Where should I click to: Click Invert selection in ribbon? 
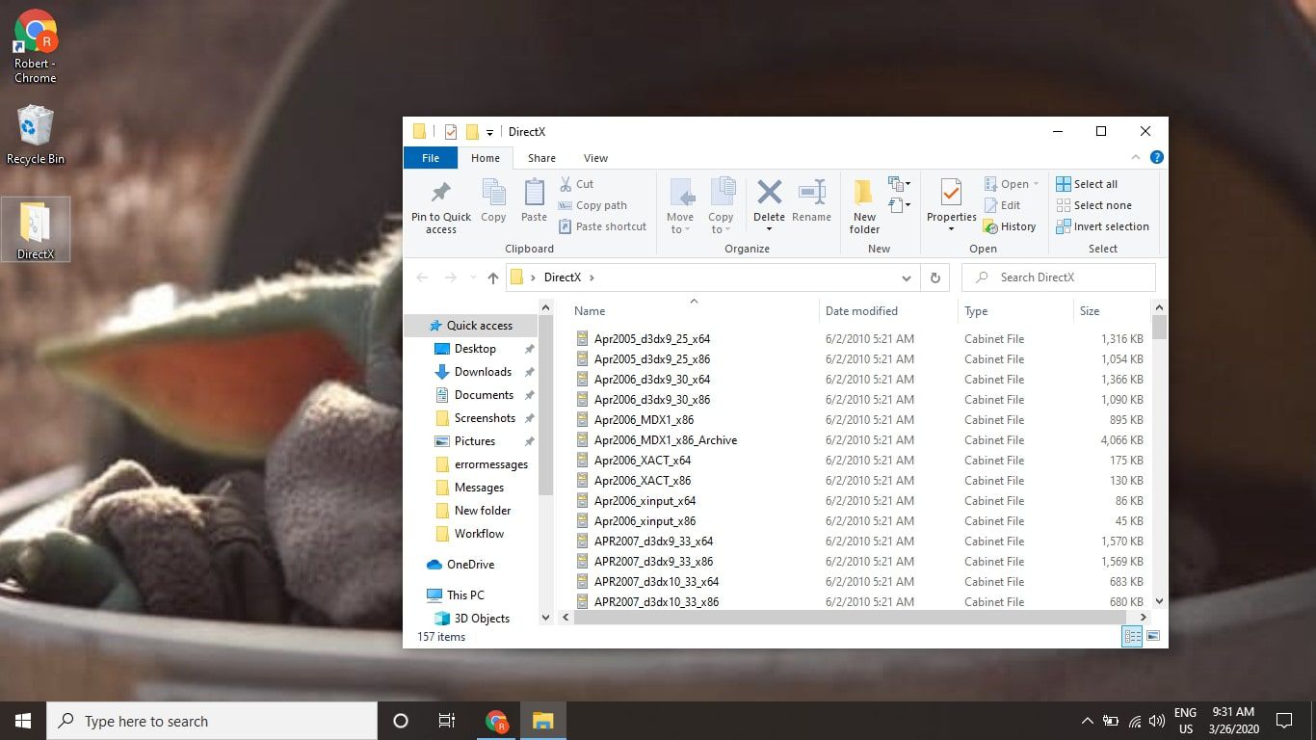point(1102,226)
